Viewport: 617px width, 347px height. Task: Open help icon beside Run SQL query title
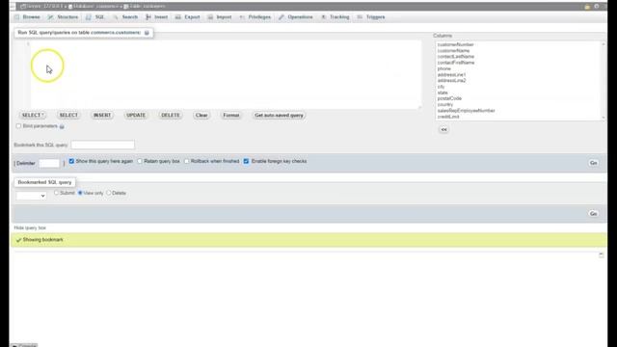pos(147,33)
